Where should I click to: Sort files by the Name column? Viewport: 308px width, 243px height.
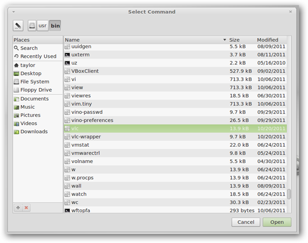click(x=146, y=40)
